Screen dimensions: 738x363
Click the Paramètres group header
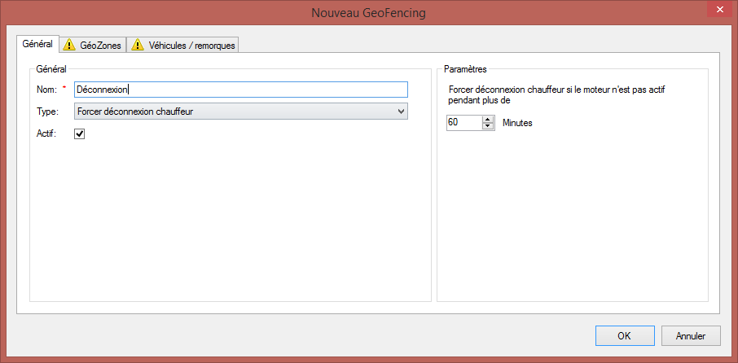[x=465, y=69]
